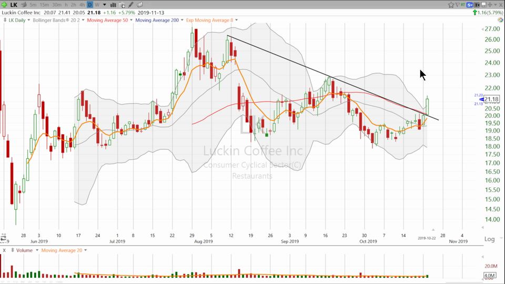Open the timeframe dropdown arrow

pos(104,5)
